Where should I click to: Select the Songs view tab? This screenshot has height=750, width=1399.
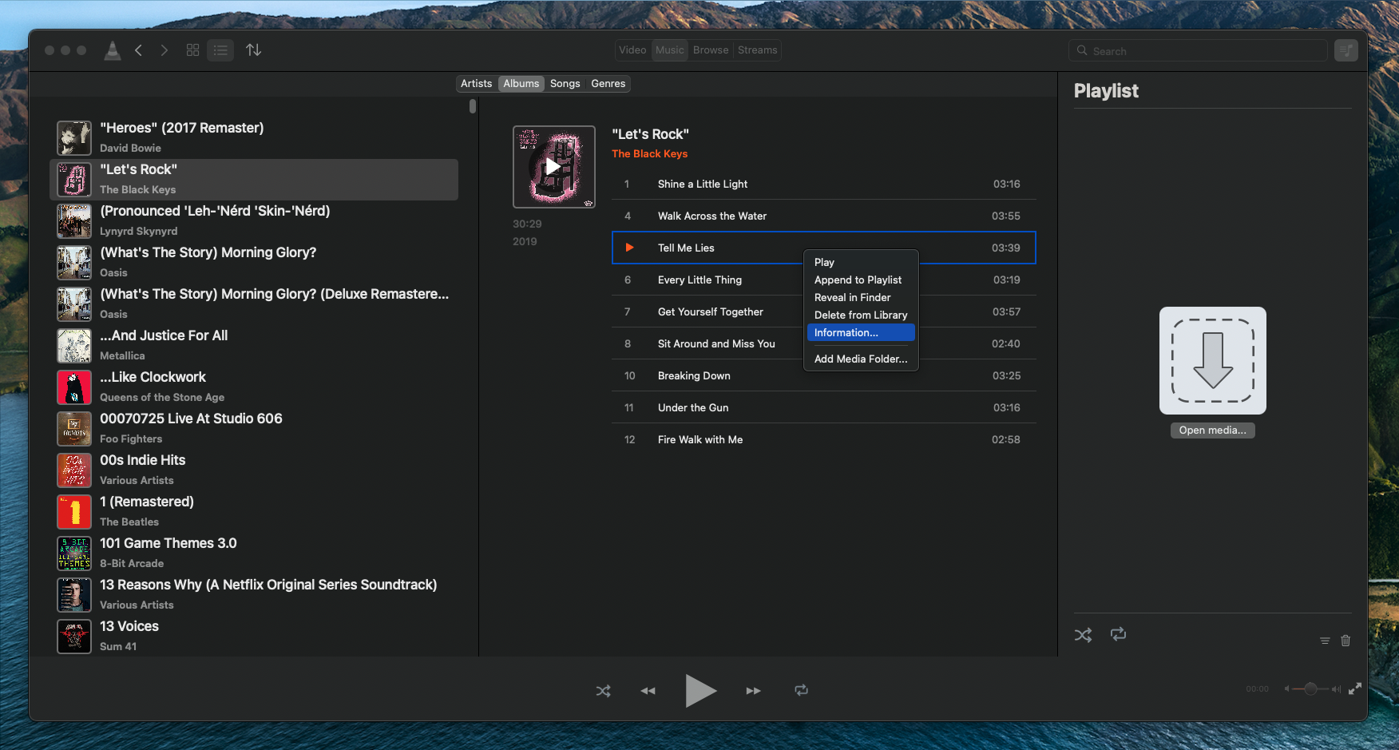click(x=565, y=84)
